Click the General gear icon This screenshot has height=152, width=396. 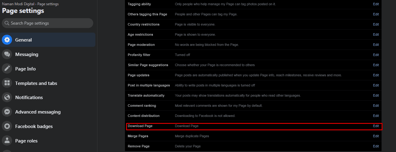click(x=7, y=40)
